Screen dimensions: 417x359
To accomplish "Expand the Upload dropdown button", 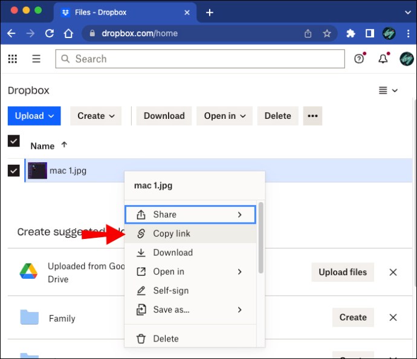I will point(34,116).
